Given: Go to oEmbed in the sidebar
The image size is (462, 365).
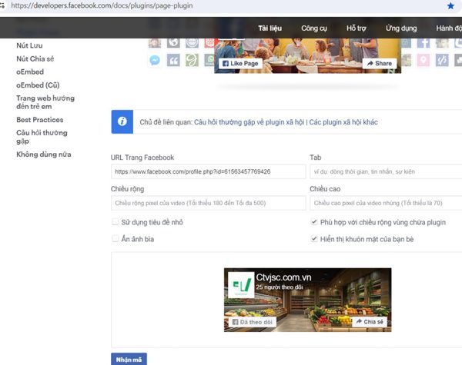Looking at the screenshot, I should coord(30,71).
